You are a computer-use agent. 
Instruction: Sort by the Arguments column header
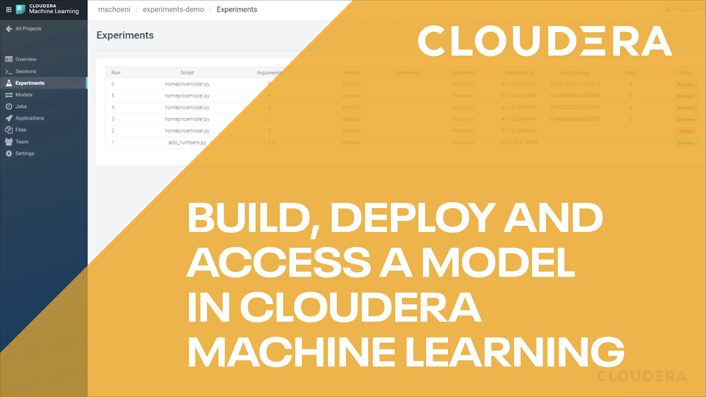click(269, 73)
